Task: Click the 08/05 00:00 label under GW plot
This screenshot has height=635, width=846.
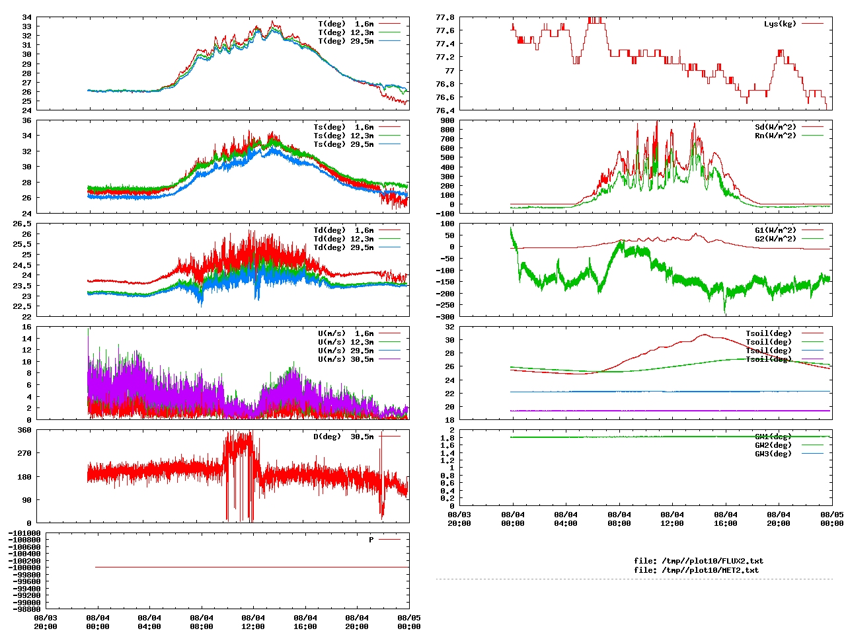Action: 832,519
